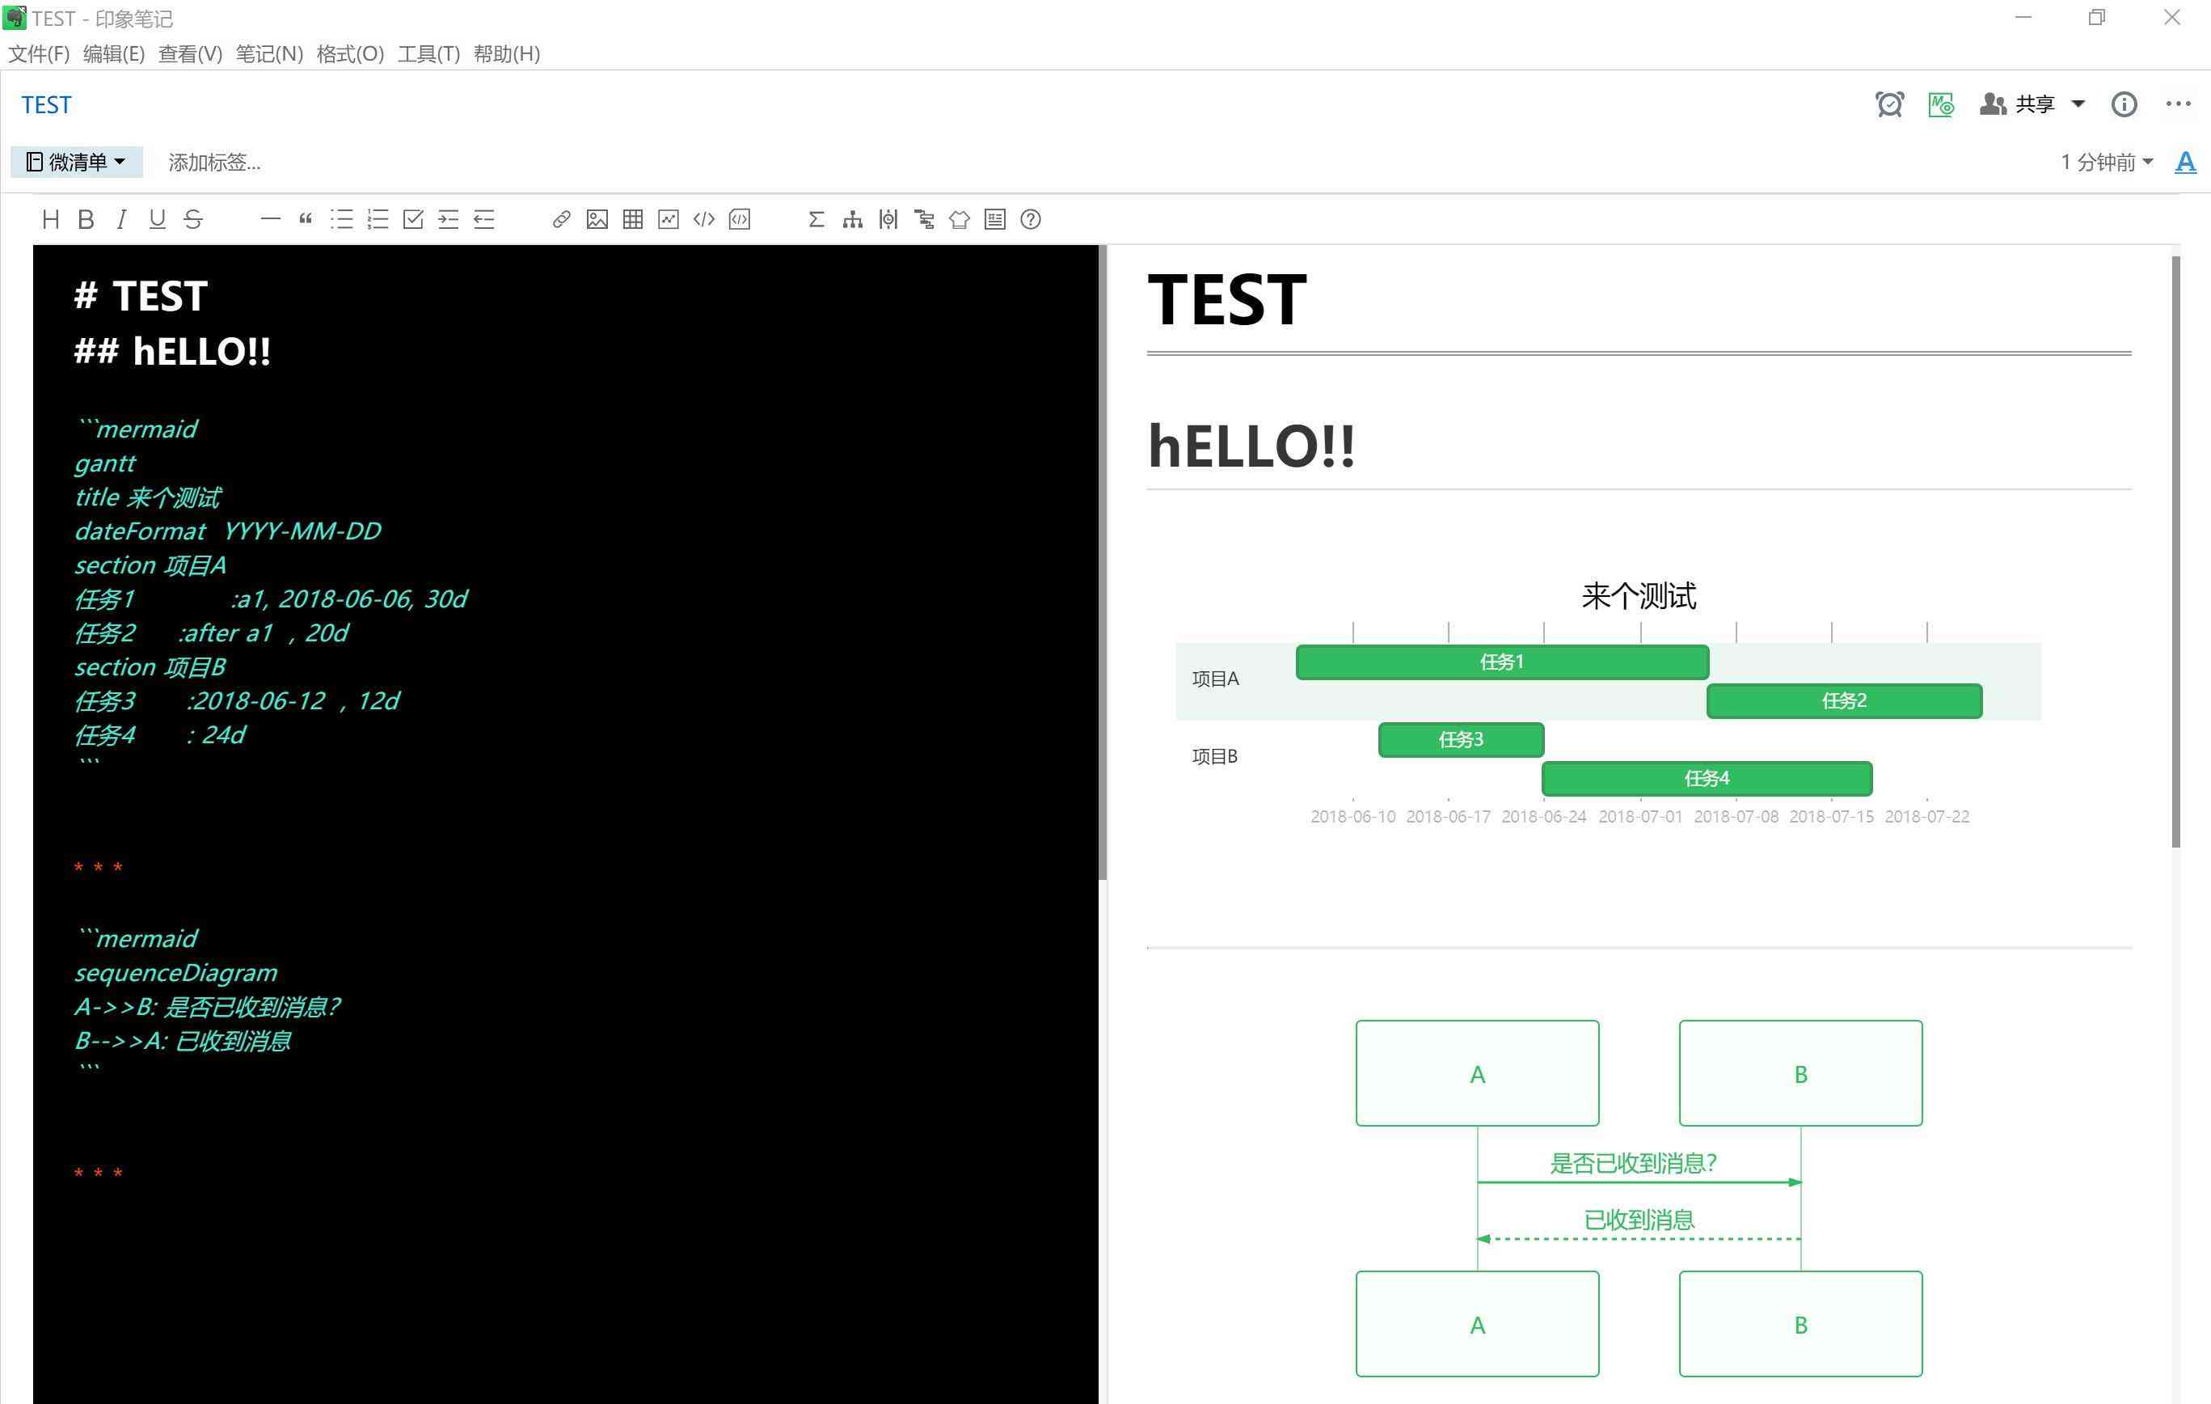
Task: Click the 'section 项目B' line in editor
Action: click(150, 667)
